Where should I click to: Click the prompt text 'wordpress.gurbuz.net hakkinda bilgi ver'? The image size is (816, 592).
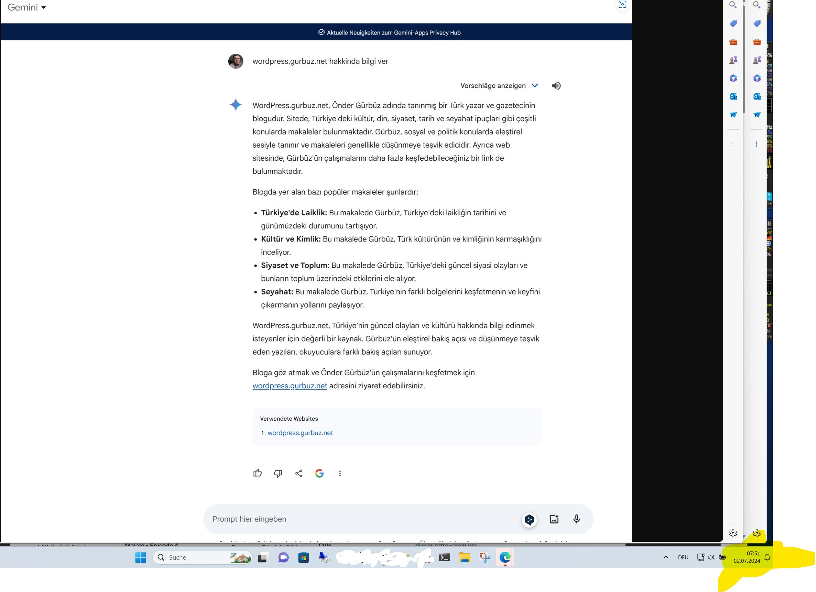click(x=320, y=61)
